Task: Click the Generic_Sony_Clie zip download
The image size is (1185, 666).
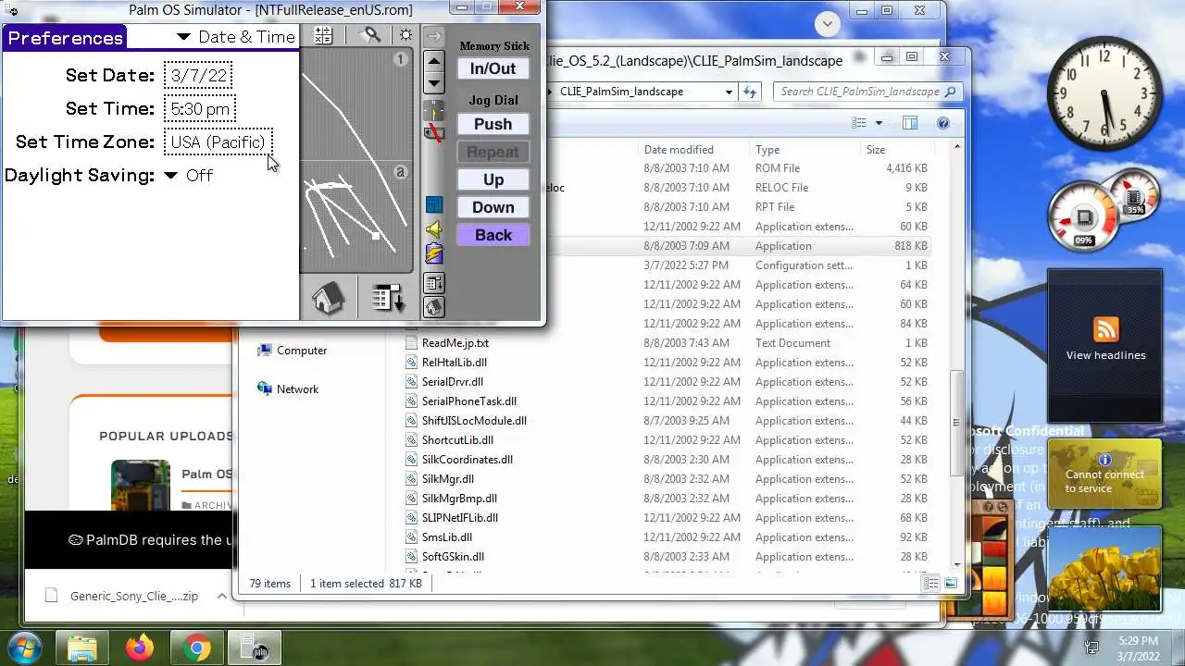Action: point(121,597)
